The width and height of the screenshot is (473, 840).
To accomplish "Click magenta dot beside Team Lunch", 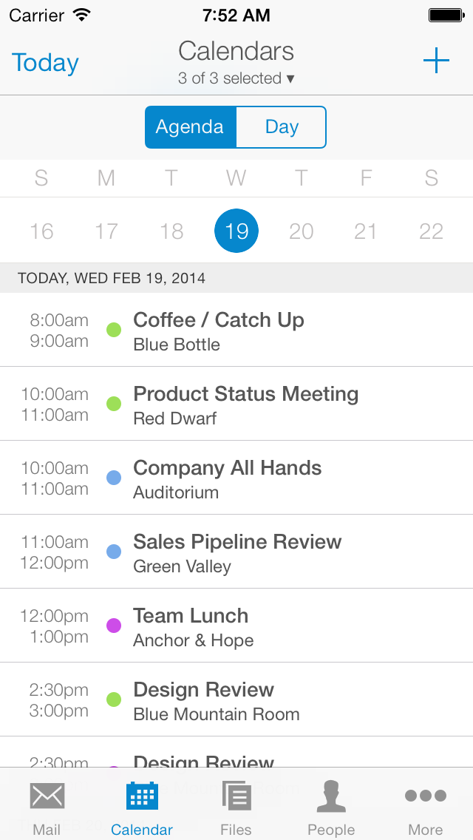I will (x=114, y=626).
